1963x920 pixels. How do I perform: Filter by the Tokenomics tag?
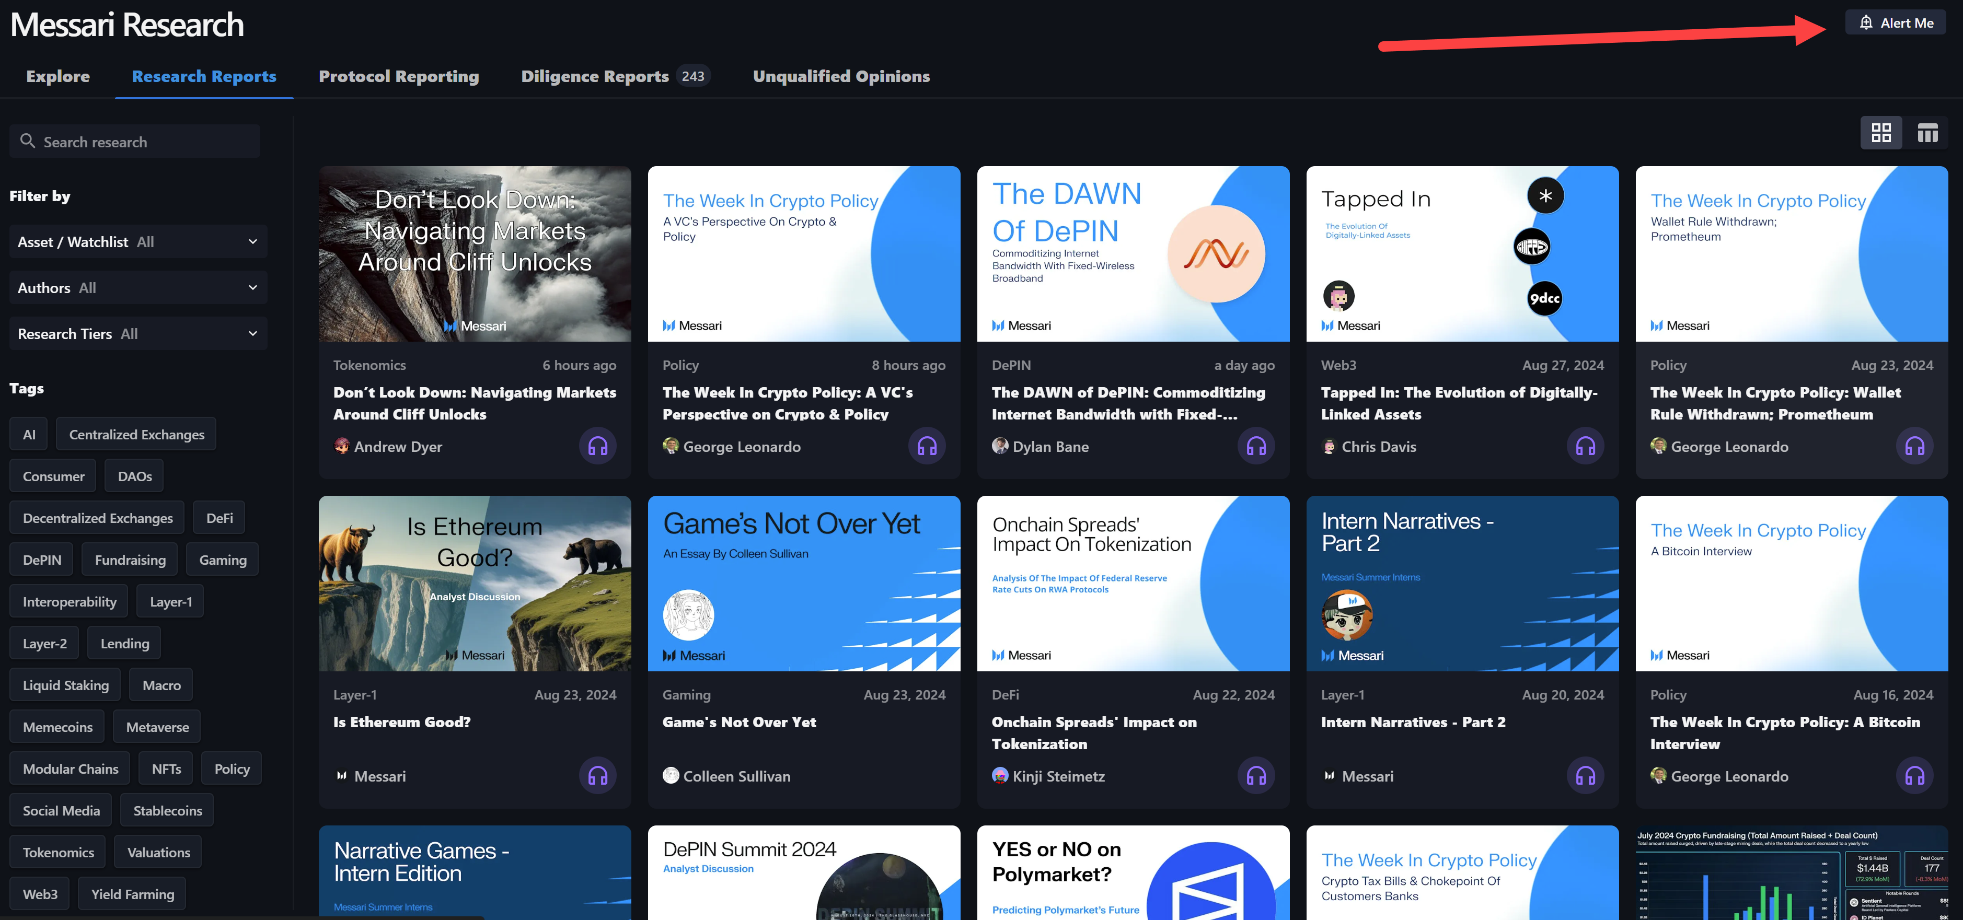[x=58, y=852]
